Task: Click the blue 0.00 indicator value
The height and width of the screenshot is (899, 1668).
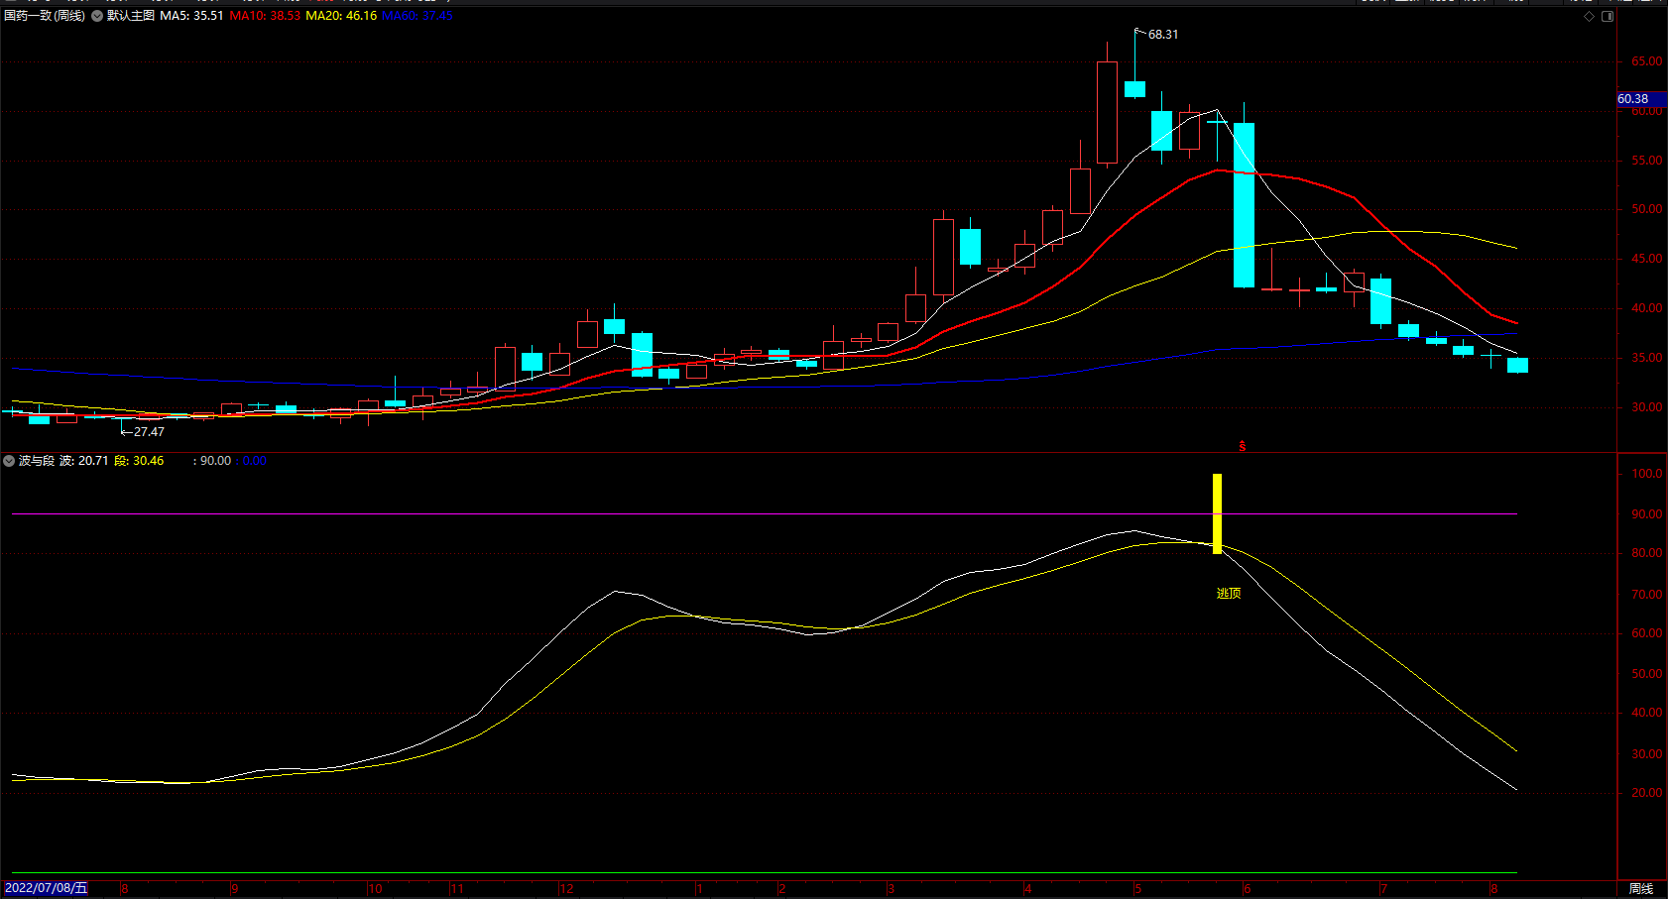Action: [x=255, y=461]
